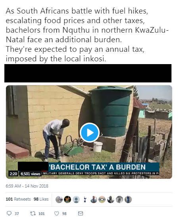181x221 pixels.
Task: Click the 2:20 video duration badge
Action: pyautogui.click(x=13, y=174)
